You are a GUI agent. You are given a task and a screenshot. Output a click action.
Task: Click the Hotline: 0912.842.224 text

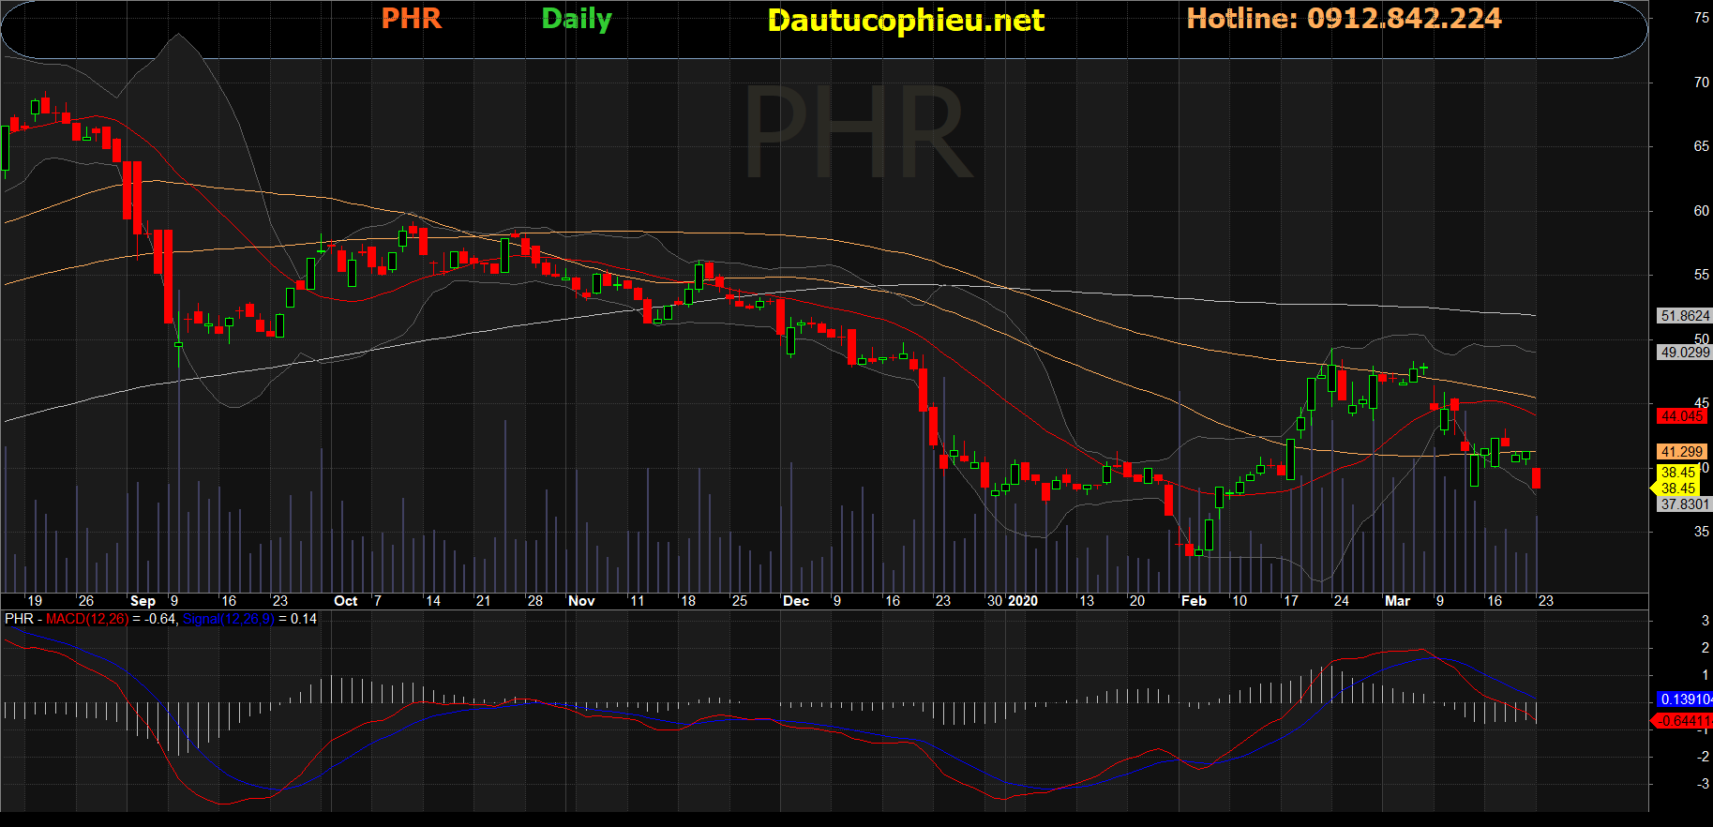[1344, 19]
